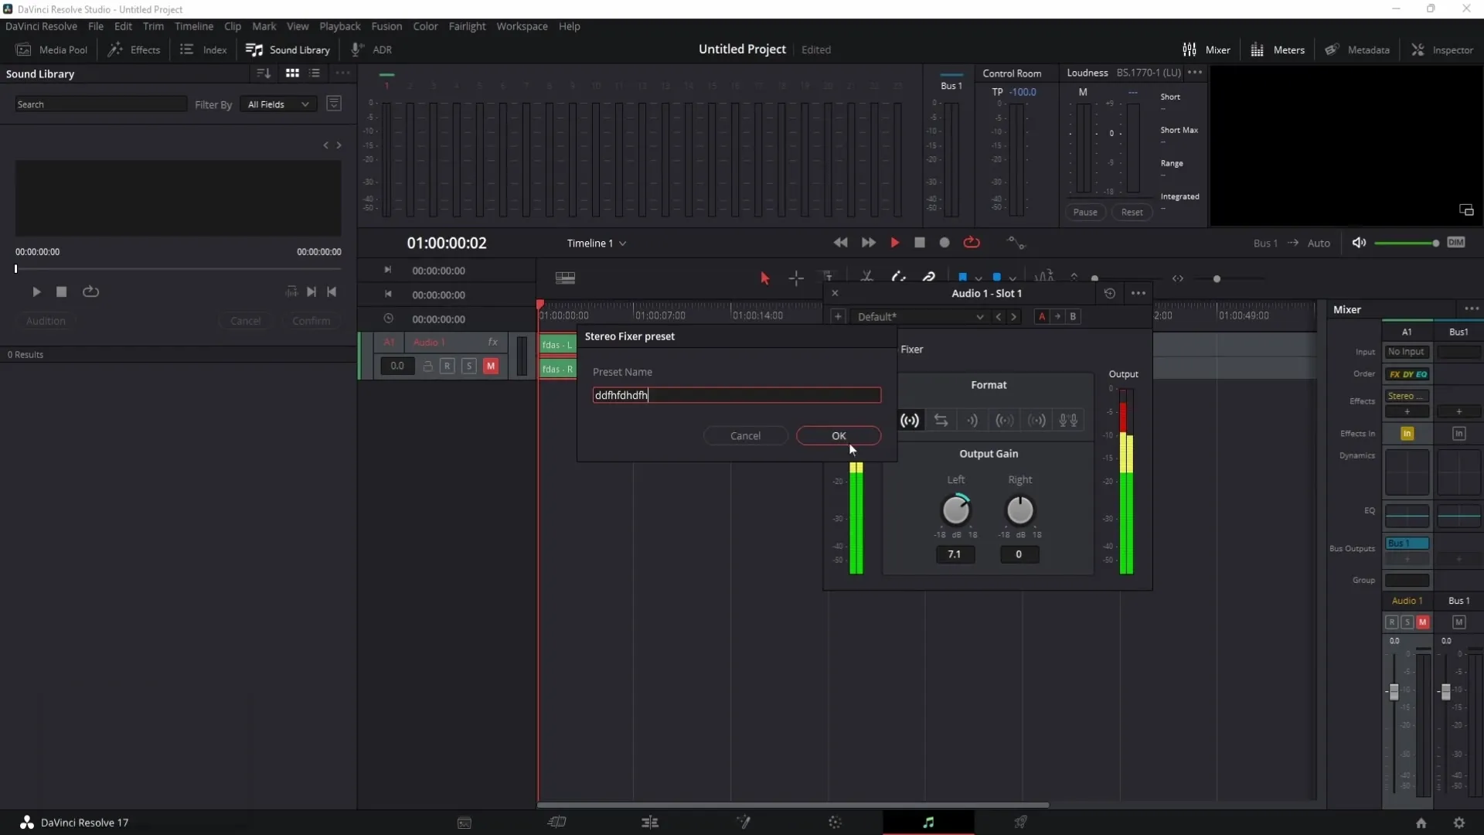The width and height of the screenshot is (1484, 835).
Task: Open the ADR panel
Action: click(372, 49)
